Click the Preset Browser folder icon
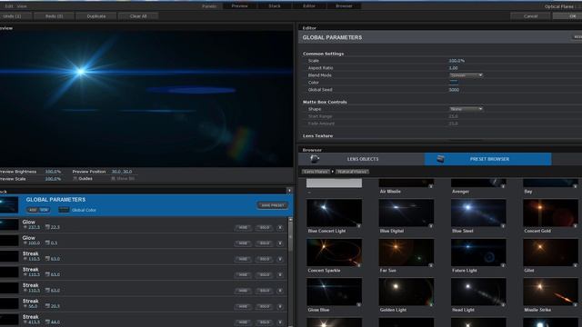The height and width of the screenshot is (327, 582). pos(440,159)
